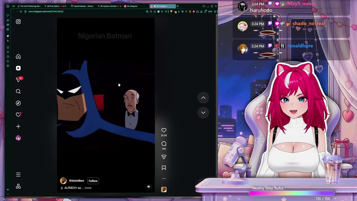Create a new post with plus icon
Viewport: 357px width, 201px height.
pyautogui.click(x=18, y=126)
